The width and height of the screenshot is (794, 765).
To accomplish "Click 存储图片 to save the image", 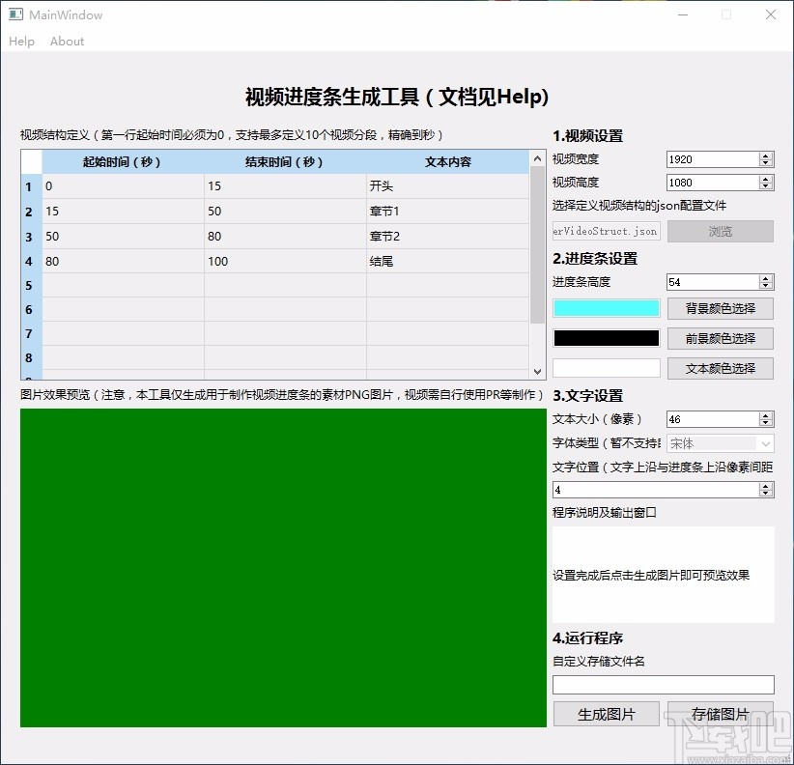I will [x=719, y=713].
